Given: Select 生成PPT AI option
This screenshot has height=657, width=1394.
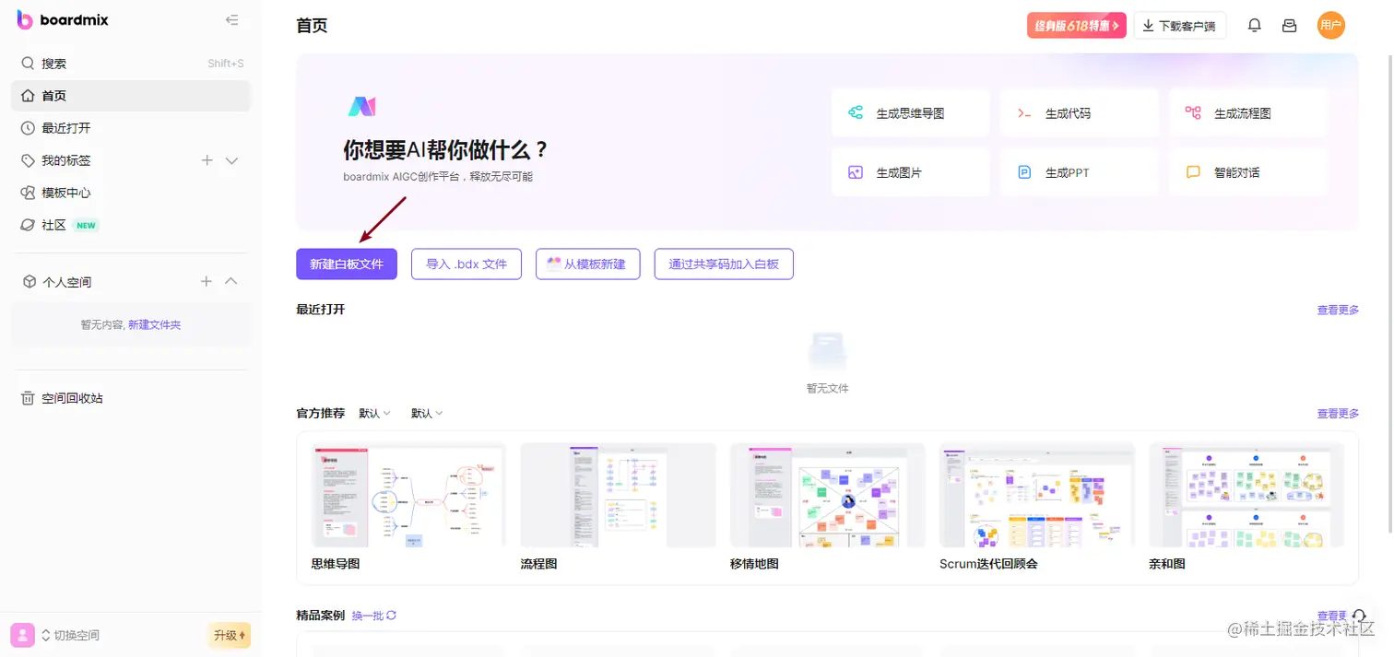Looking at the screenshot, I should 1080,172.
